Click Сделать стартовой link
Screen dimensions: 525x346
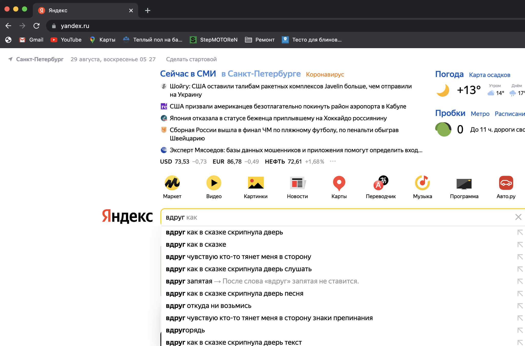pos(191,59)
